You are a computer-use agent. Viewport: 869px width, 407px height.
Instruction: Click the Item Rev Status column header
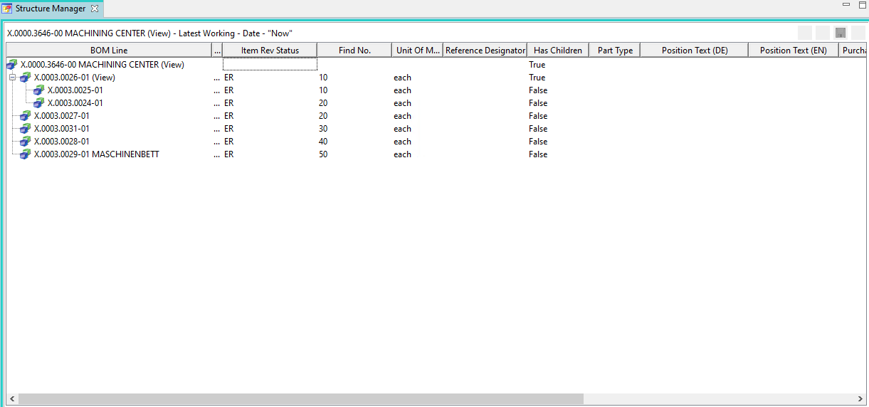(x=270, y=51)
